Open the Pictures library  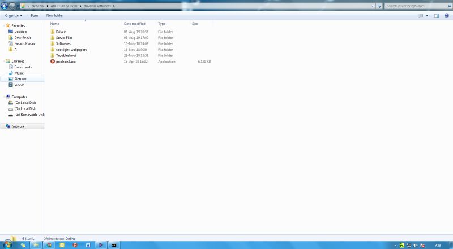(20, 79)
